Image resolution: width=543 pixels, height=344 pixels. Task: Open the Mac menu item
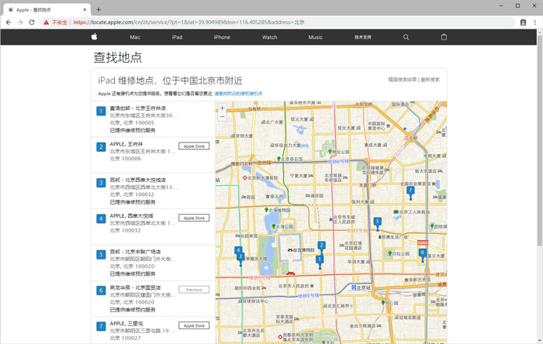135,37
